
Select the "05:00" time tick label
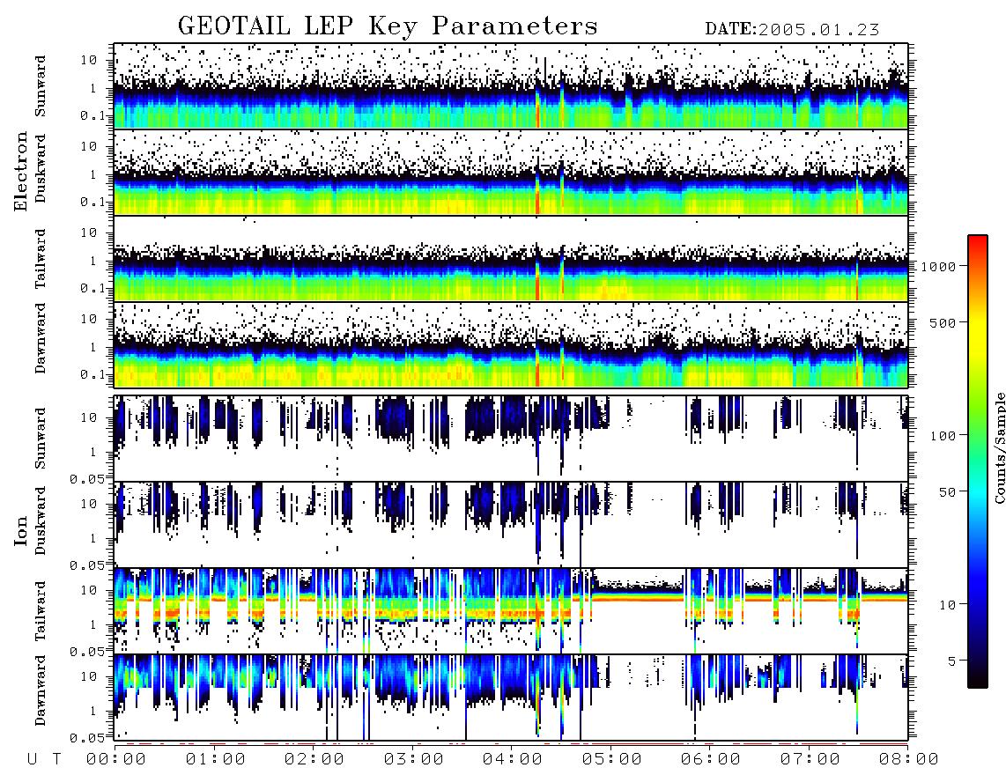[612, 760]
